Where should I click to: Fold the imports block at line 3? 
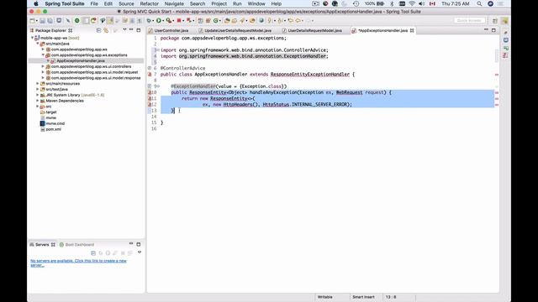[x=158, y=50]
